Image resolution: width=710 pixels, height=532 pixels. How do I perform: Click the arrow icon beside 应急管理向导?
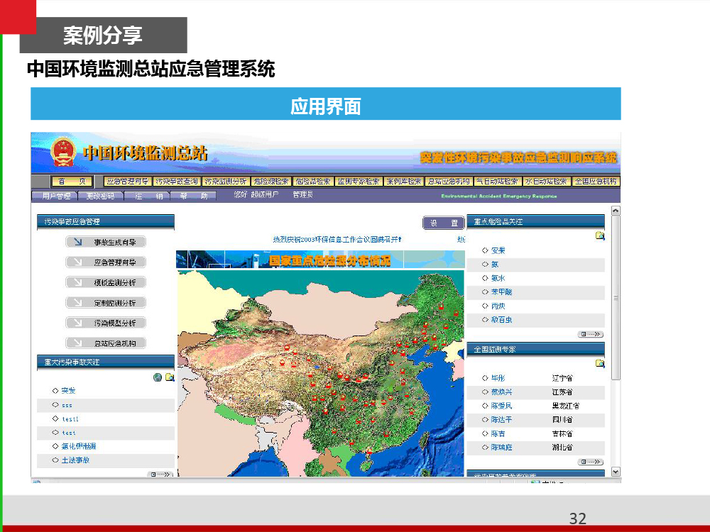pyautogui.click(x=75, y=262)
